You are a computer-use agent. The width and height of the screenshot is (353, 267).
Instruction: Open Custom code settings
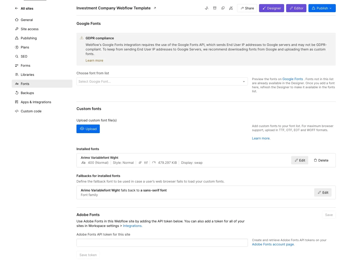[x=42, y=111]
